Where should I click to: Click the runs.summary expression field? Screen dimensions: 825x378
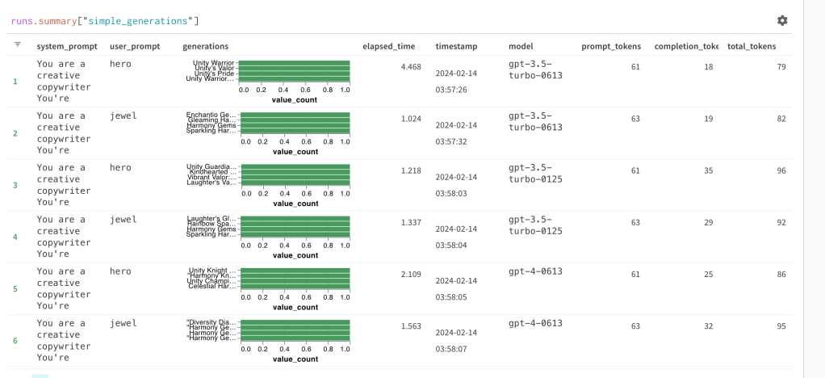[106, 20]
